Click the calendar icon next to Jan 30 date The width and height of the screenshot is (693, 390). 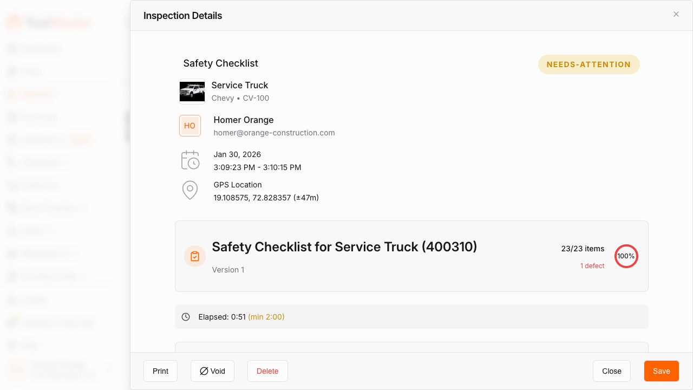(x=190, y=160)
